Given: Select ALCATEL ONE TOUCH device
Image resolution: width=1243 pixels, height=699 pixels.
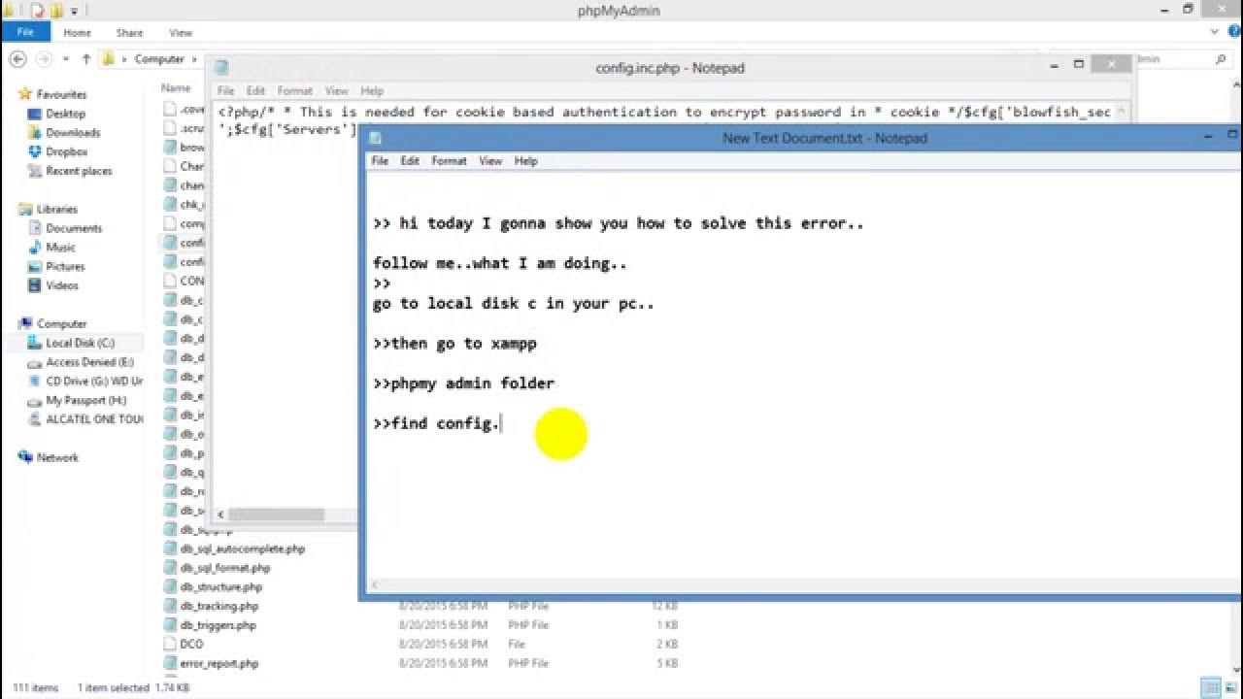Looking at the screenshot, I should [94, 419].
